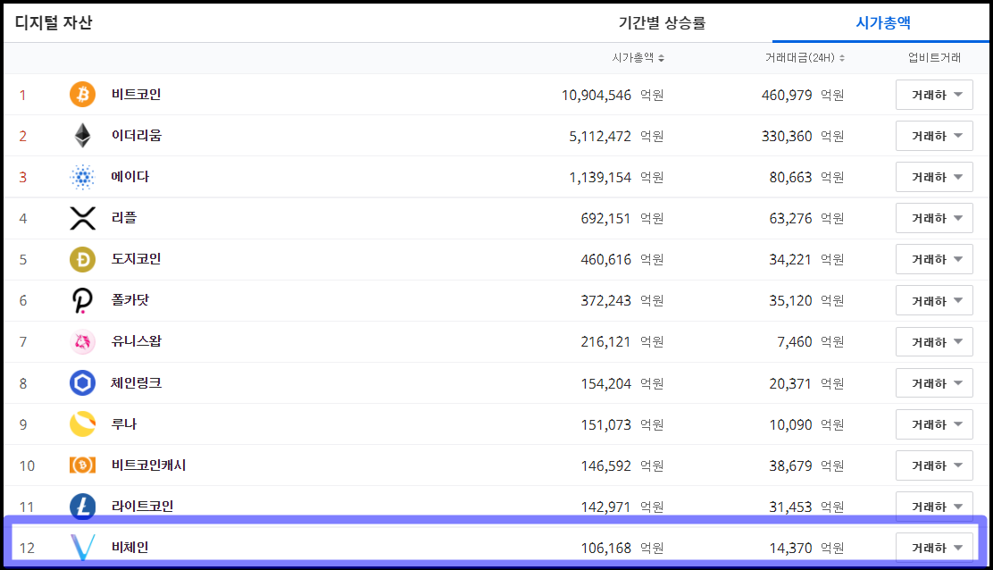Click market cap value 692,151 억원
Screen dimensions: 993x570
coord(622,219)
